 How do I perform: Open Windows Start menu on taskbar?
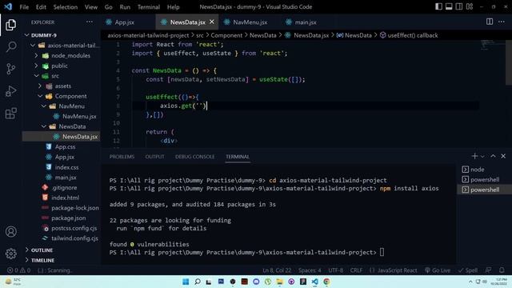click(x=186, y=282)
